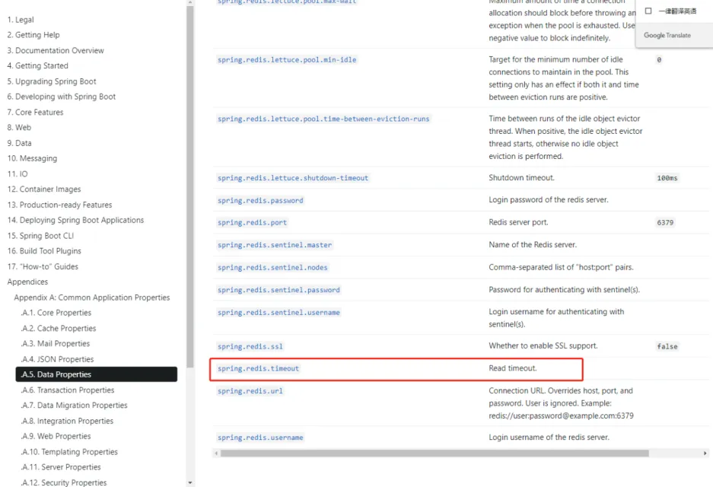Click spring.redis.port property name
Image resolution: width=713 pixels, height=487 pixels.
tap(252, 223)
